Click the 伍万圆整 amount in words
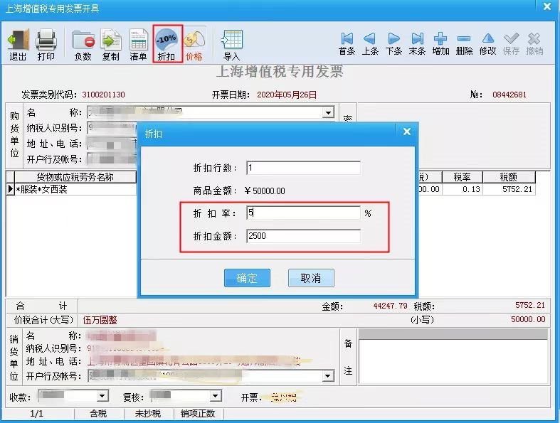The height and width of the screenshot is (423, 560). point(100,320)
